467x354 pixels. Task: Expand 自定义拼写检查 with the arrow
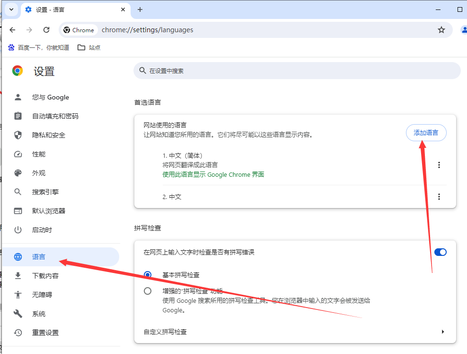(443, 332)
